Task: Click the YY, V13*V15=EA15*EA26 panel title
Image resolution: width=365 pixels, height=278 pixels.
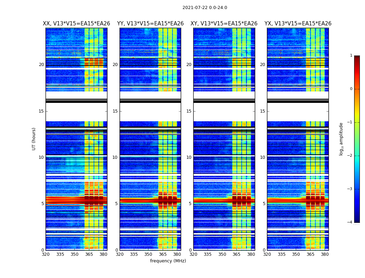Action: click(x=151, y=24)
